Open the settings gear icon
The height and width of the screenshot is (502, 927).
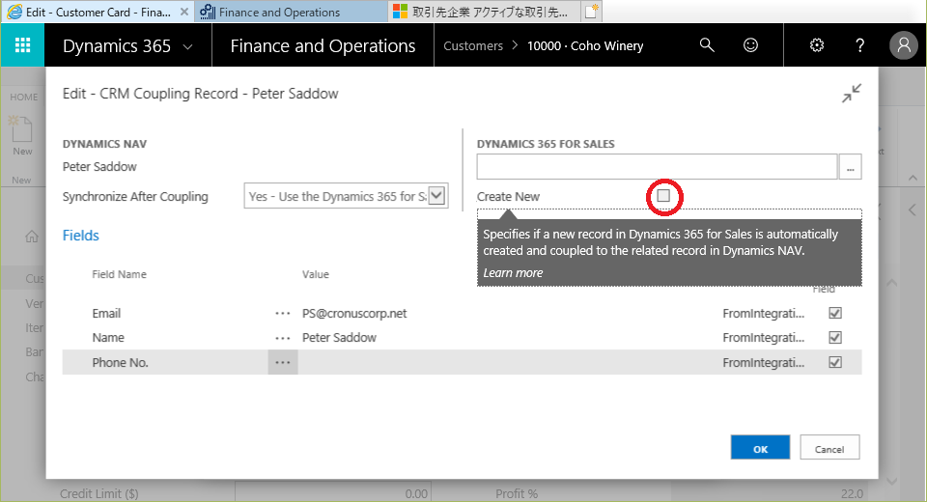(x=817, y=45)
